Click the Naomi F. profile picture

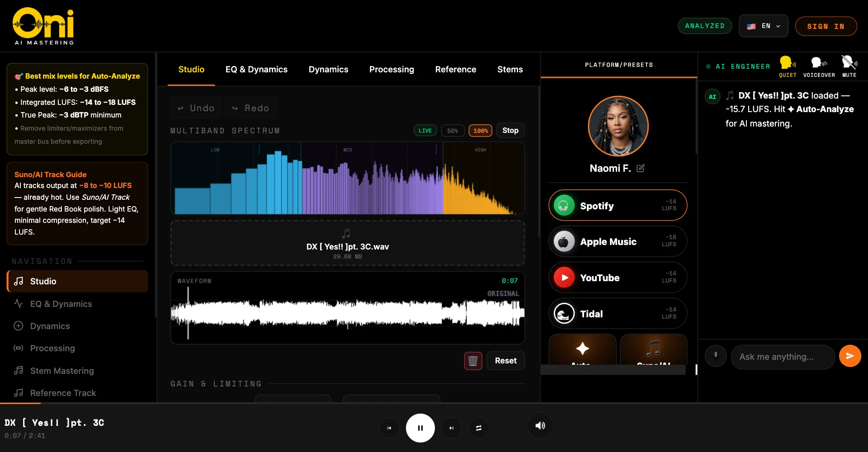click(x=618, y=126)
